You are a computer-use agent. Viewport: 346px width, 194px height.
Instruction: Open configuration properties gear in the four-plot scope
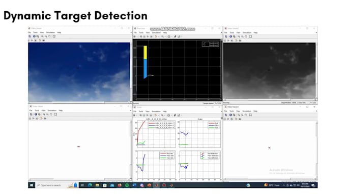(134, 115)
